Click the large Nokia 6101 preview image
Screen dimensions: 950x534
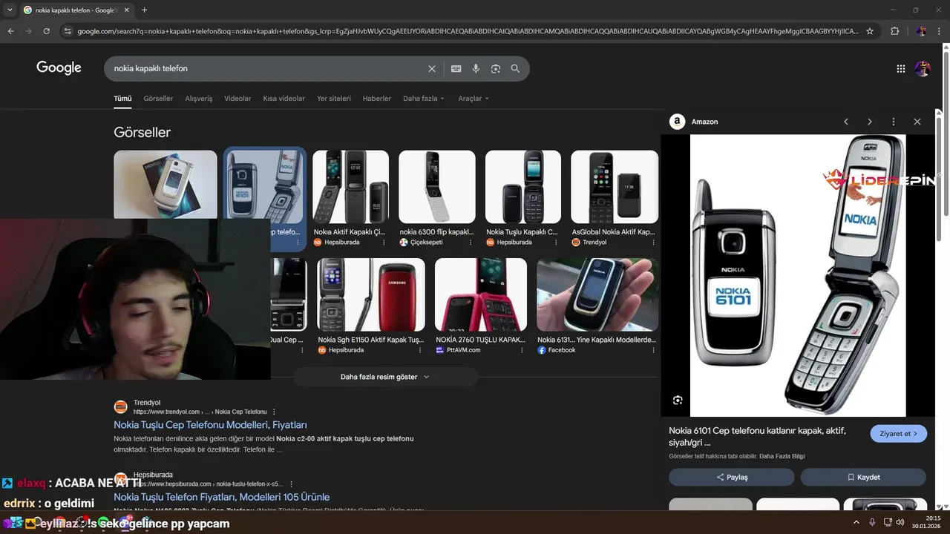(798, 275)
